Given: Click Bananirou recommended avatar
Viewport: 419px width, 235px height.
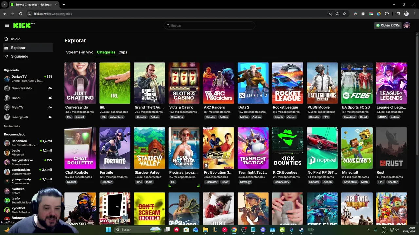Looking at the screenshot, I should 7,143.
